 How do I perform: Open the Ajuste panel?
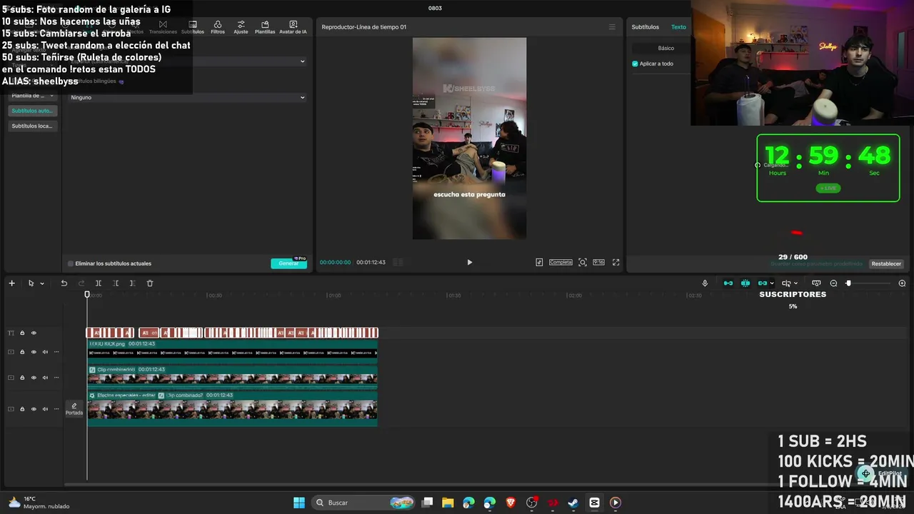click(x=241, y=27)
